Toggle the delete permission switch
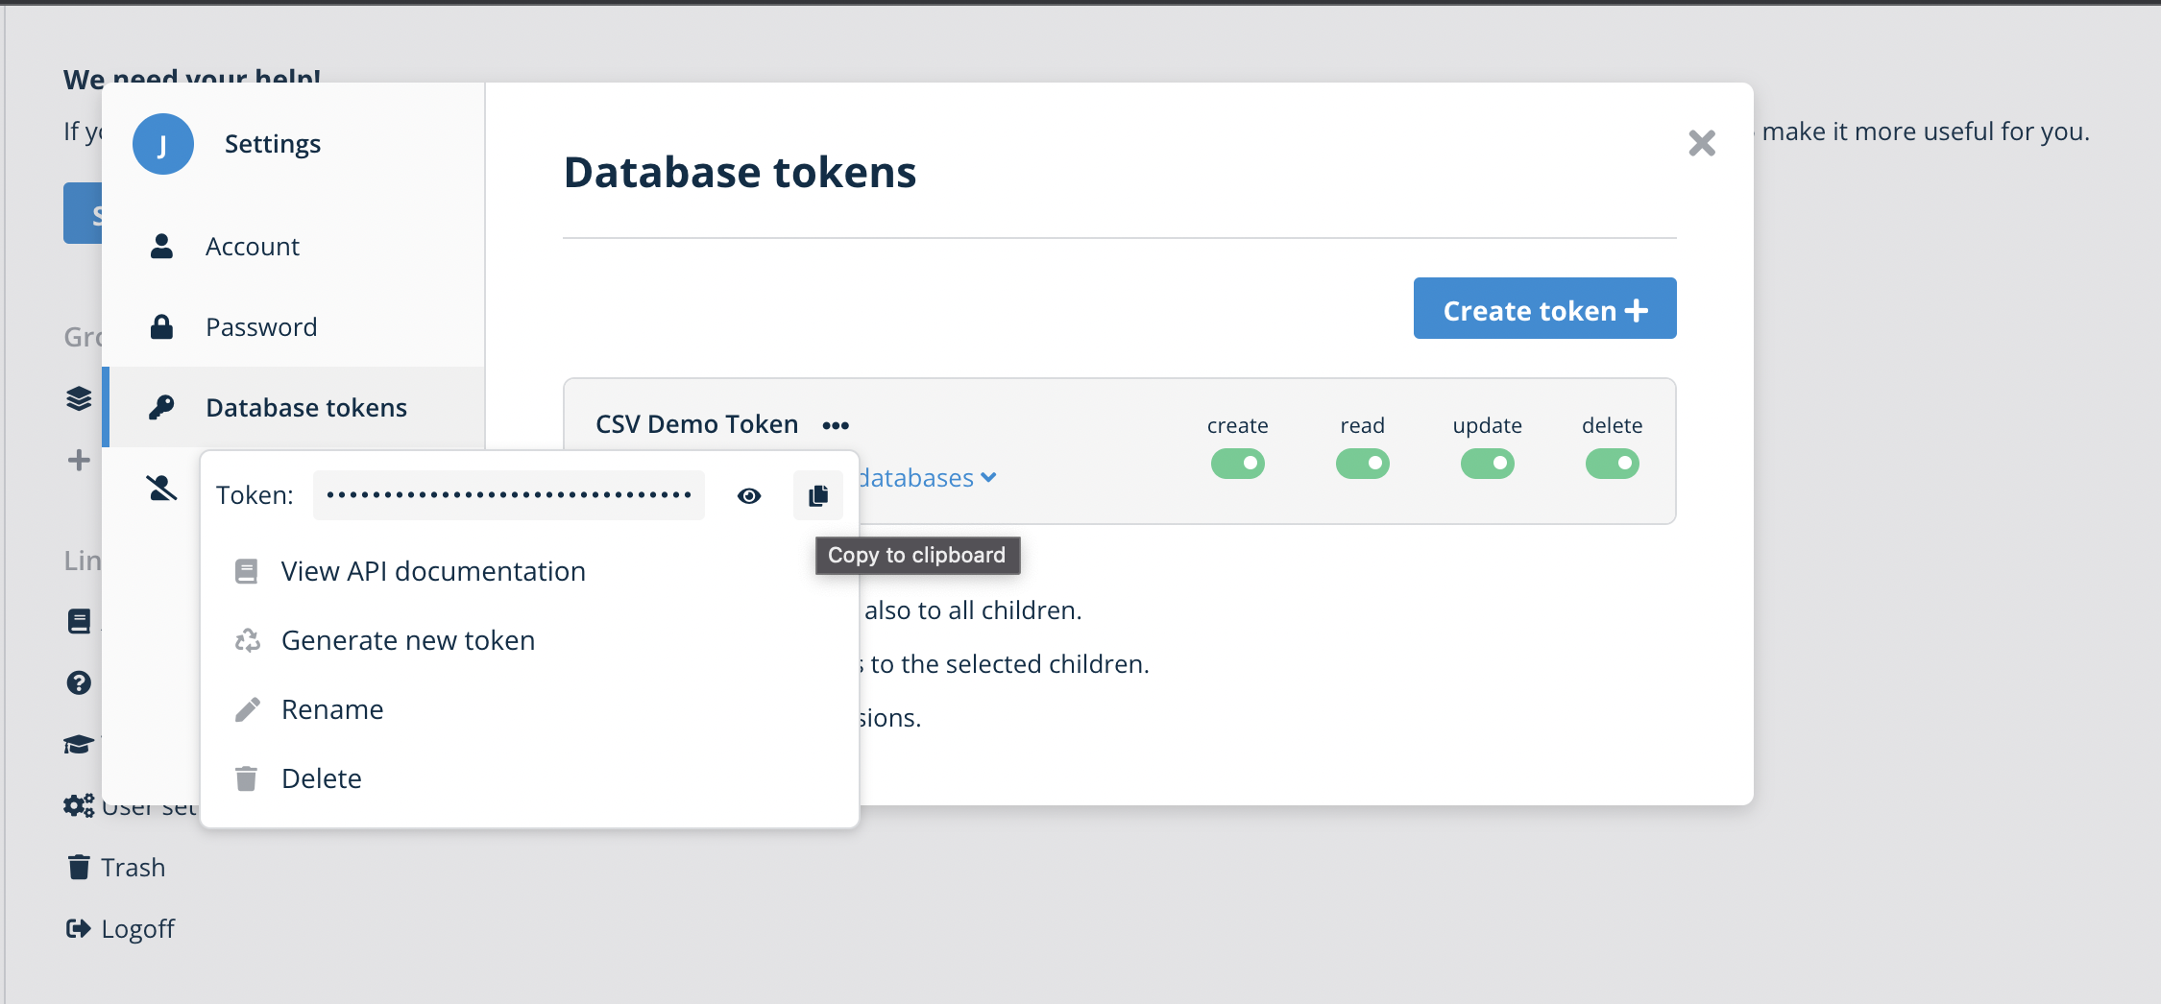 click(x=1612, y=464)
